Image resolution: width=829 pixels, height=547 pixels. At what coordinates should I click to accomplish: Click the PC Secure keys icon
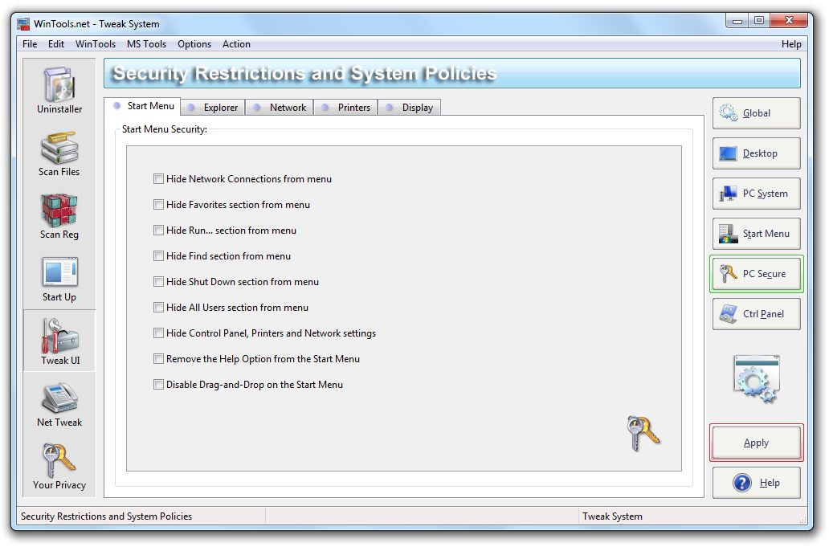point(728,274)
